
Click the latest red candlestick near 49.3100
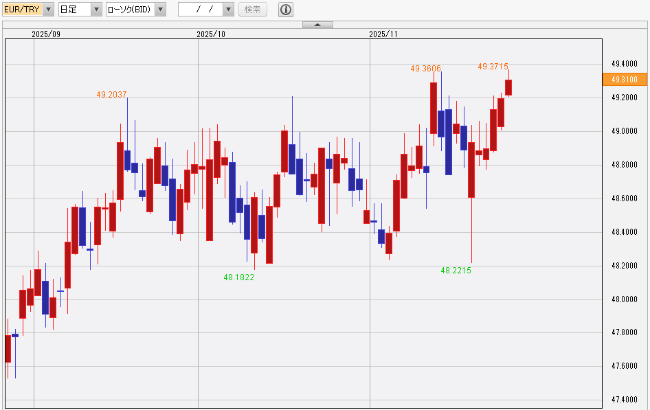[x=508, y=87]
